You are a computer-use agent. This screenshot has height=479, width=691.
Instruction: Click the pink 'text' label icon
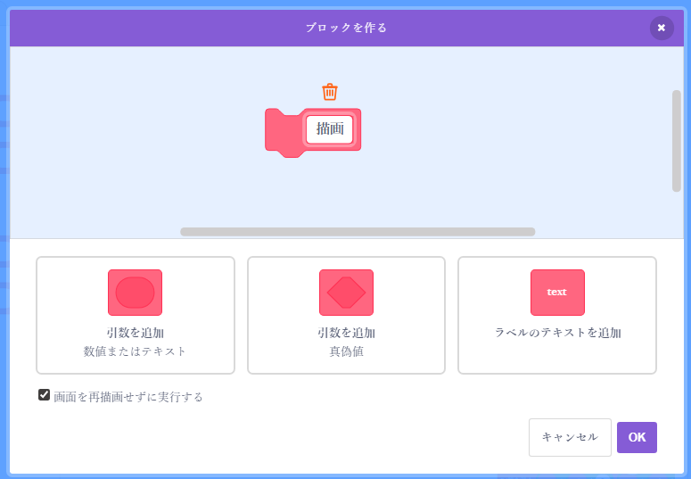tap(557, 293)
